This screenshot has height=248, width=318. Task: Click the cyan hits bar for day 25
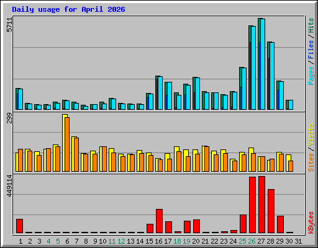click(244, 89)
